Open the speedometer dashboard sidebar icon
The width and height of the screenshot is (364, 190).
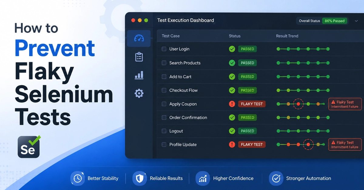(x=139, y=38)
